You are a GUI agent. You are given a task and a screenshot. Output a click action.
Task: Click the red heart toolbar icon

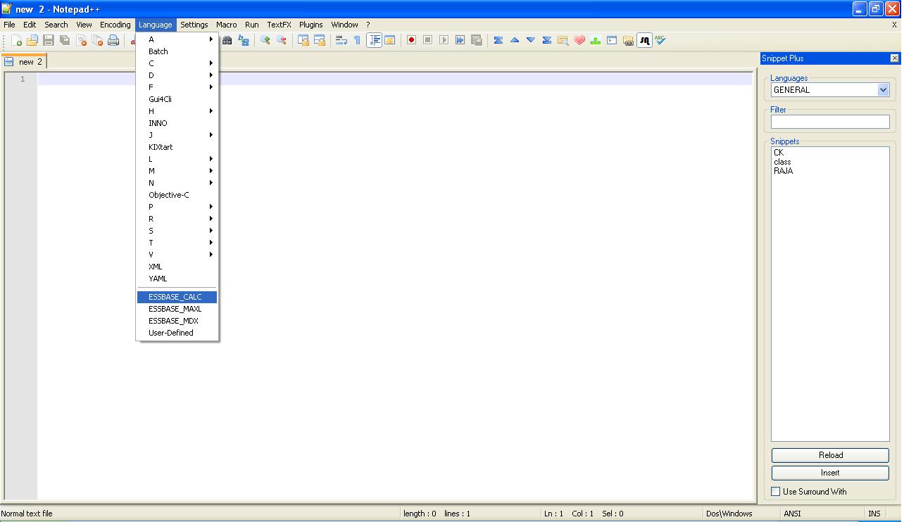pyautogui.click(x=579, y=41)
